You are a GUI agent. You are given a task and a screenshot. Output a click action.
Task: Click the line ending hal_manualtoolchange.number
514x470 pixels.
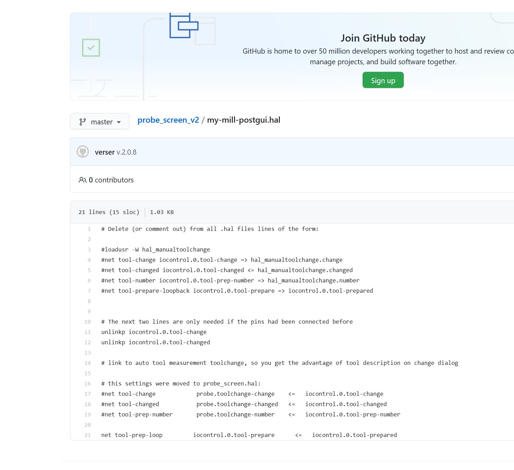230,280
